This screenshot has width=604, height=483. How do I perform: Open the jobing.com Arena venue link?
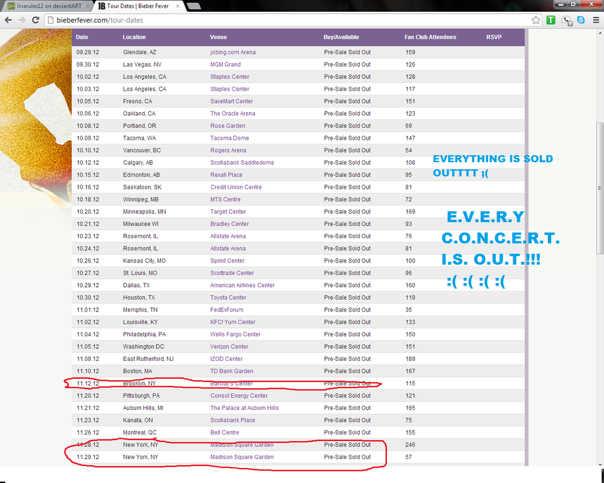[x=232, y=52]
